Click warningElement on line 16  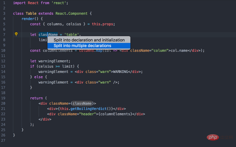[53, 82]
